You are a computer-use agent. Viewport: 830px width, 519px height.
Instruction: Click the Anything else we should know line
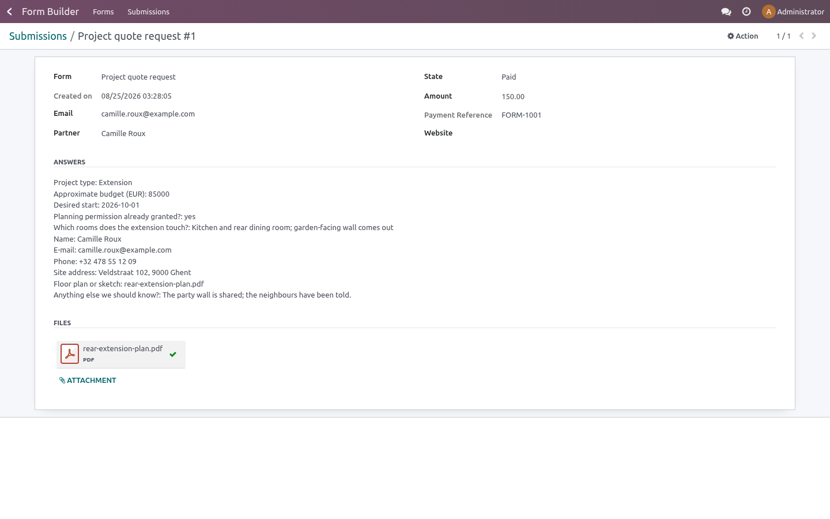pos(202,295)
